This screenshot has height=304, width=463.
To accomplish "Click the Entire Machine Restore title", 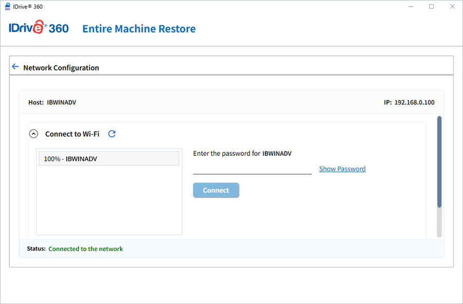I will point(139,29).
